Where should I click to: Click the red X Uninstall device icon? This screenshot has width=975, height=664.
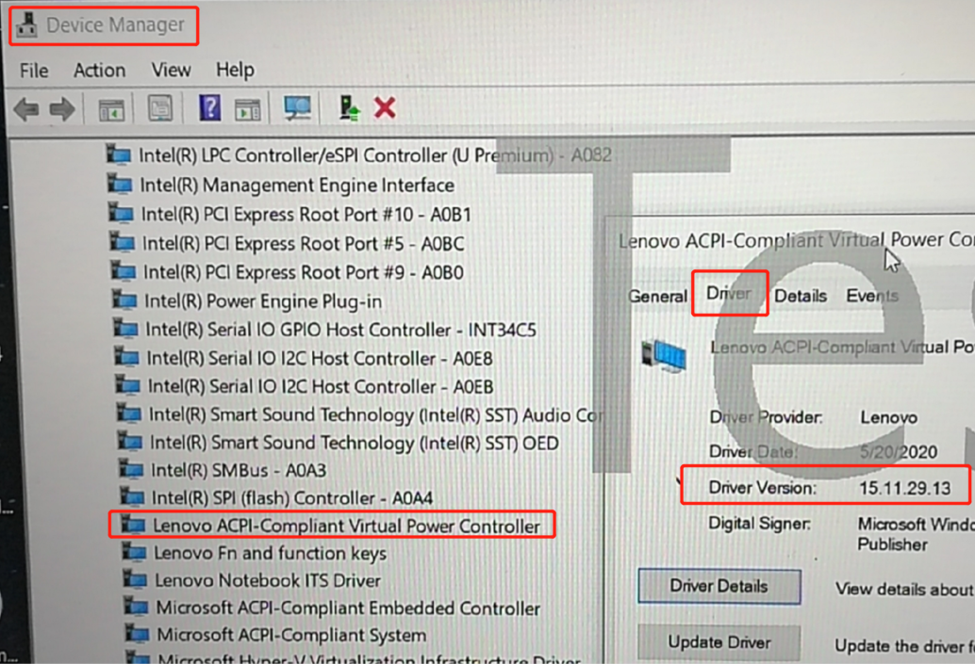click(x=385, y=108)
